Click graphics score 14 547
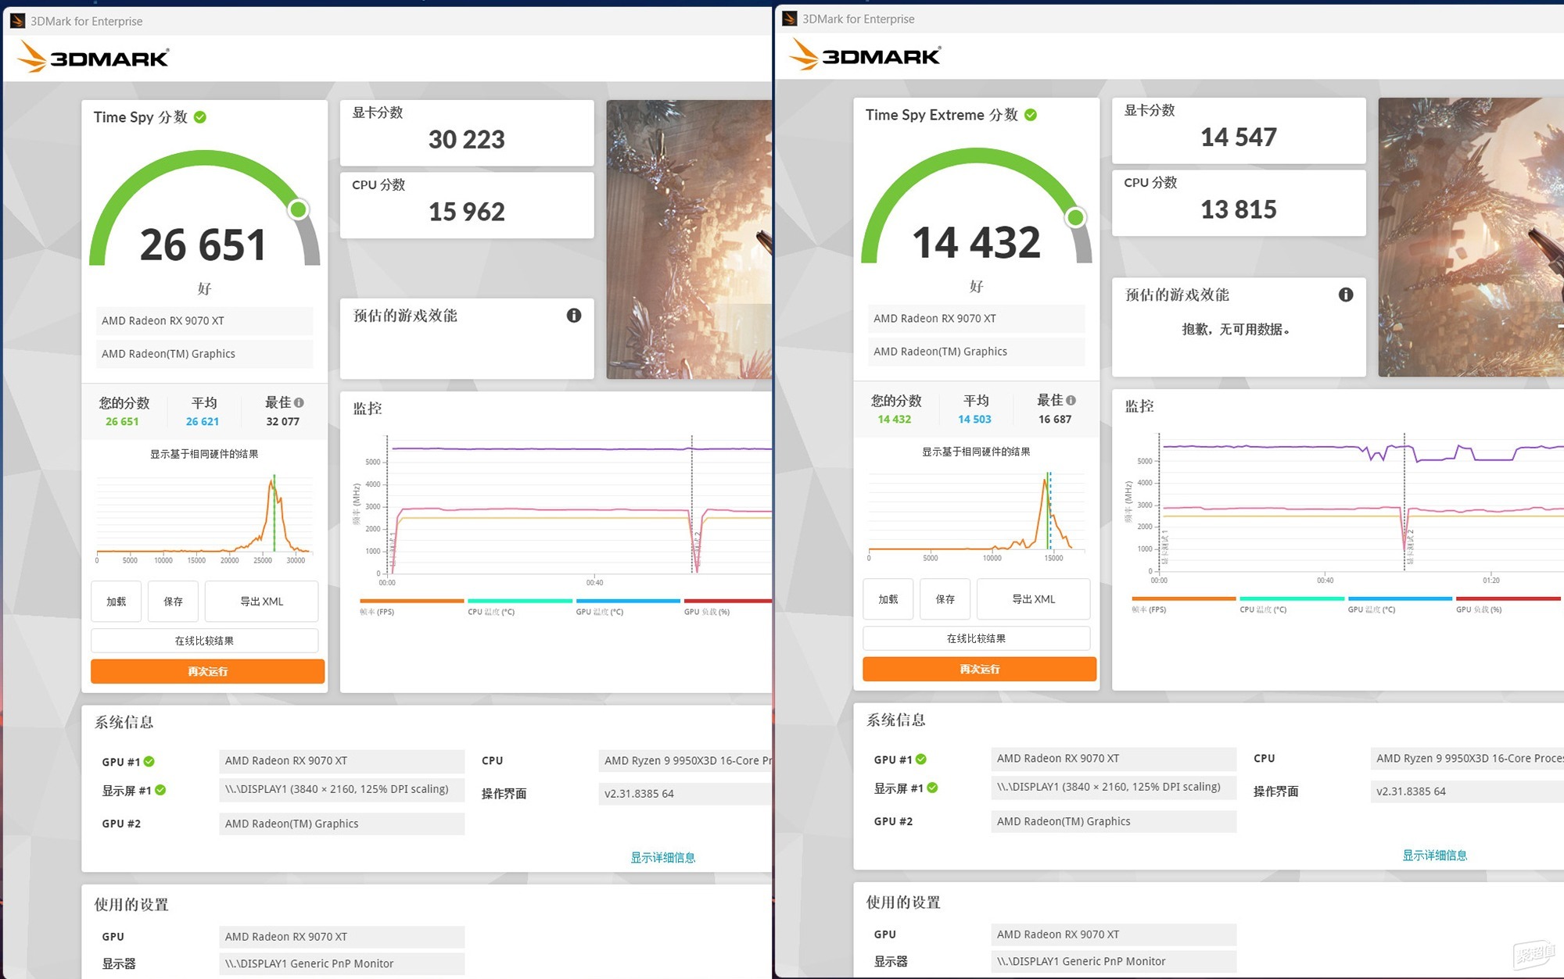 point(1239,138)
